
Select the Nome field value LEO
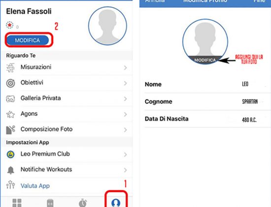245,84
